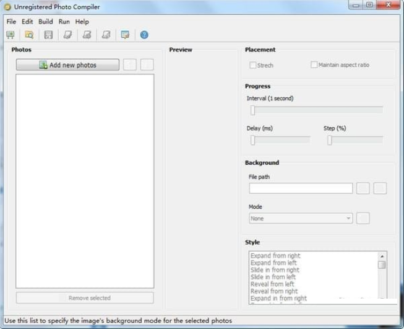The width and height of the screenshot is (404, 329).
Task: Click the New project toolbar icon
Action: click(x=11, y=35)
